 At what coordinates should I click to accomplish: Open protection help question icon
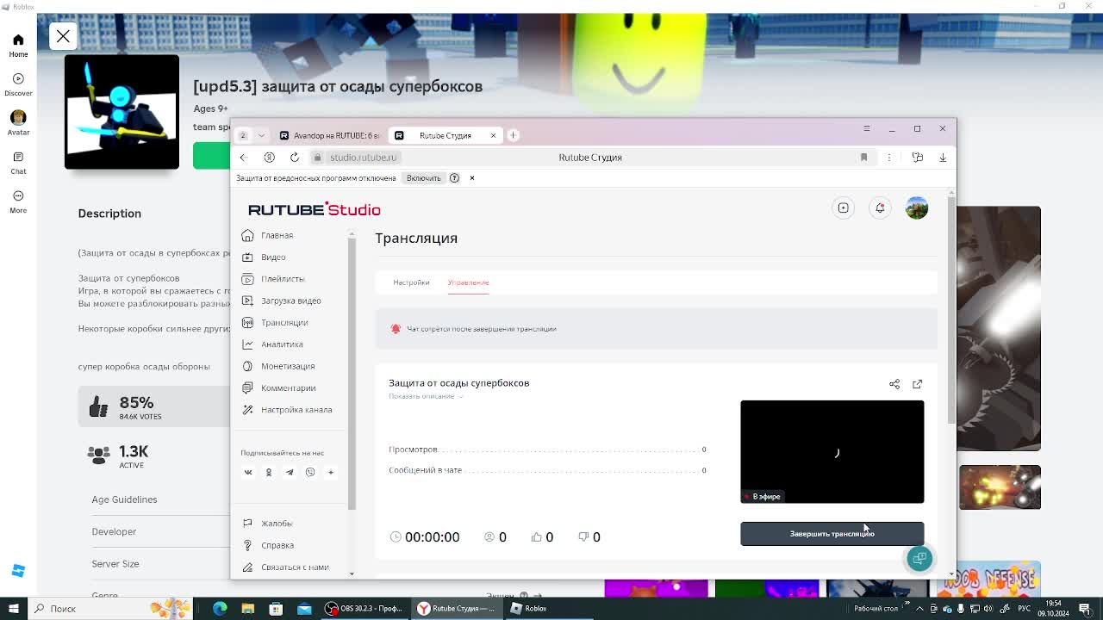(x=454, y=178)
